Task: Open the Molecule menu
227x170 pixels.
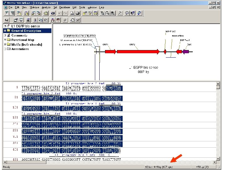Action: 34,7
